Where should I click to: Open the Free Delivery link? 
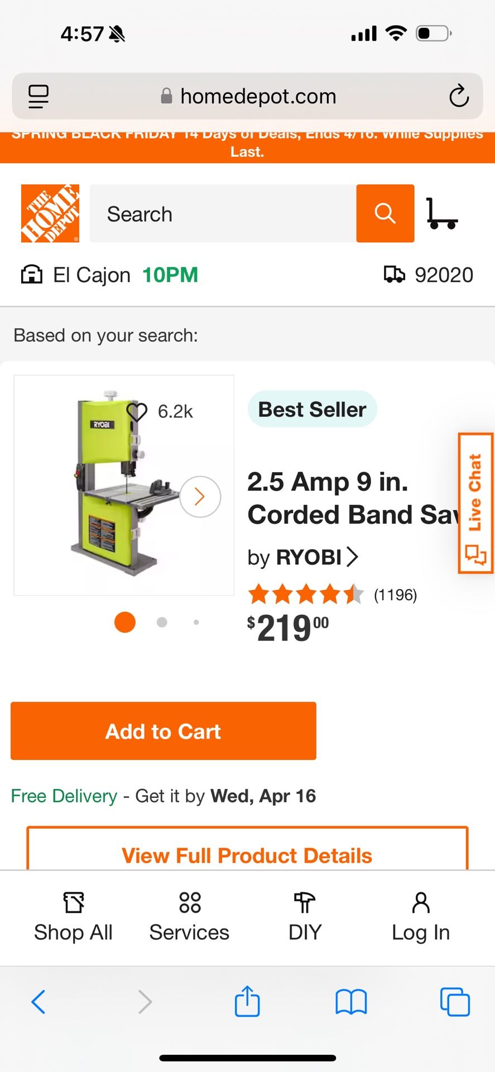coord(63,796)
